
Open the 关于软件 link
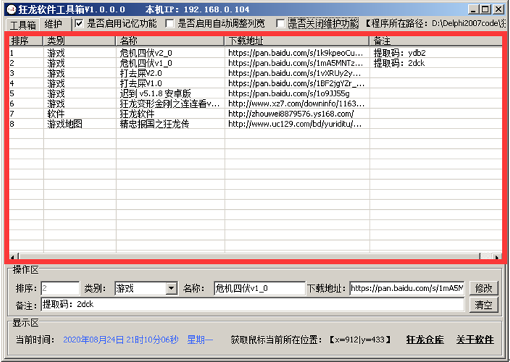(475, 340)
